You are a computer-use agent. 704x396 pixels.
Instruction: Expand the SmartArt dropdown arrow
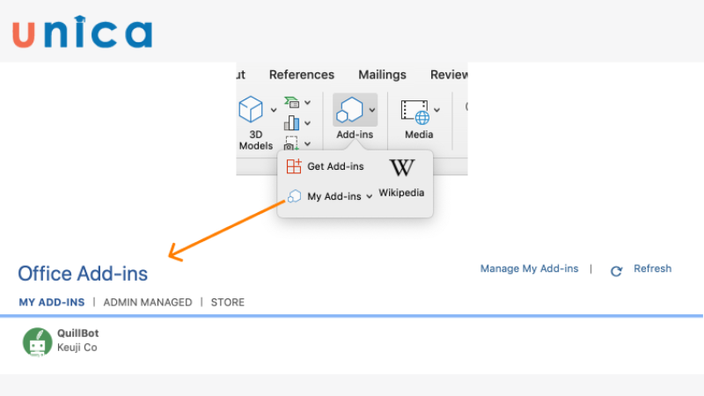click(307, 104)
